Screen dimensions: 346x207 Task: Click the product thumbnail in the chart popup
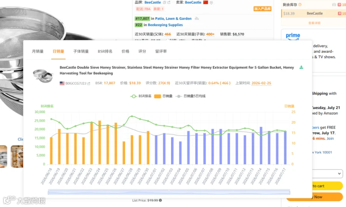43,76
